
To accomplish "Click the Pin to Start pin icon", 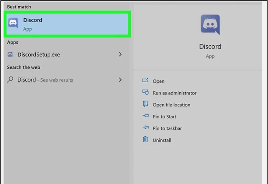I will [145, 116].
